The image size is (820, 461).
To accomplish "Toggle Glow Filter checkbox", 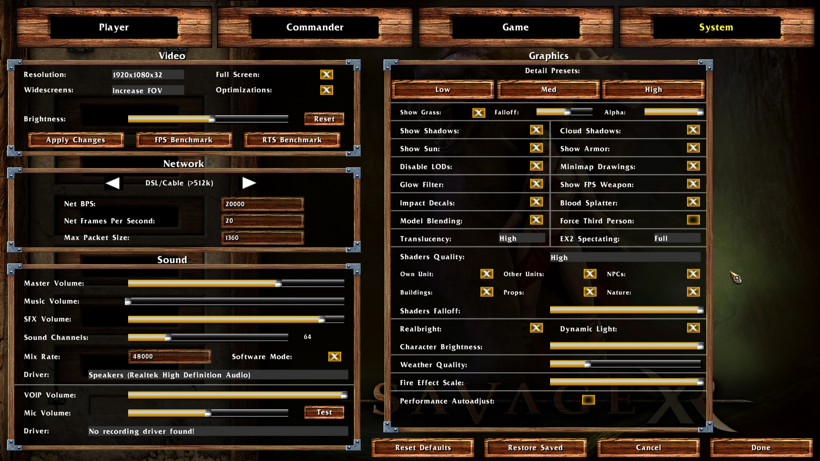I will 536,184.
